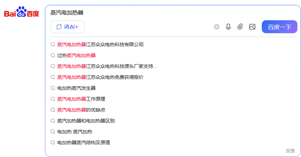Pick suggestion 蒸汽电加热器江苏众众电热免费获得报价
Screen dimensions: 301x157
pos(100,77)
